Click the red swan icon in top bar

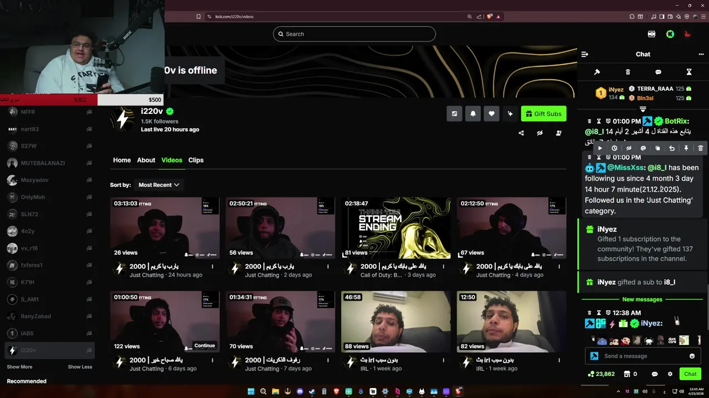[x=687, y=34]
